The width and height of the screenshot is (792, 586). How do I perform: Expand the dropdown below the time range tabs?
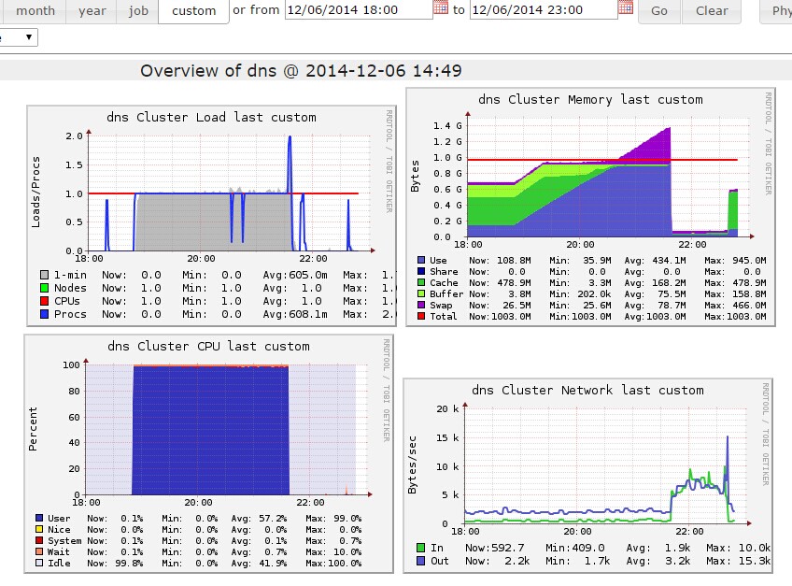pyautogui.click(x=19, y=38)
